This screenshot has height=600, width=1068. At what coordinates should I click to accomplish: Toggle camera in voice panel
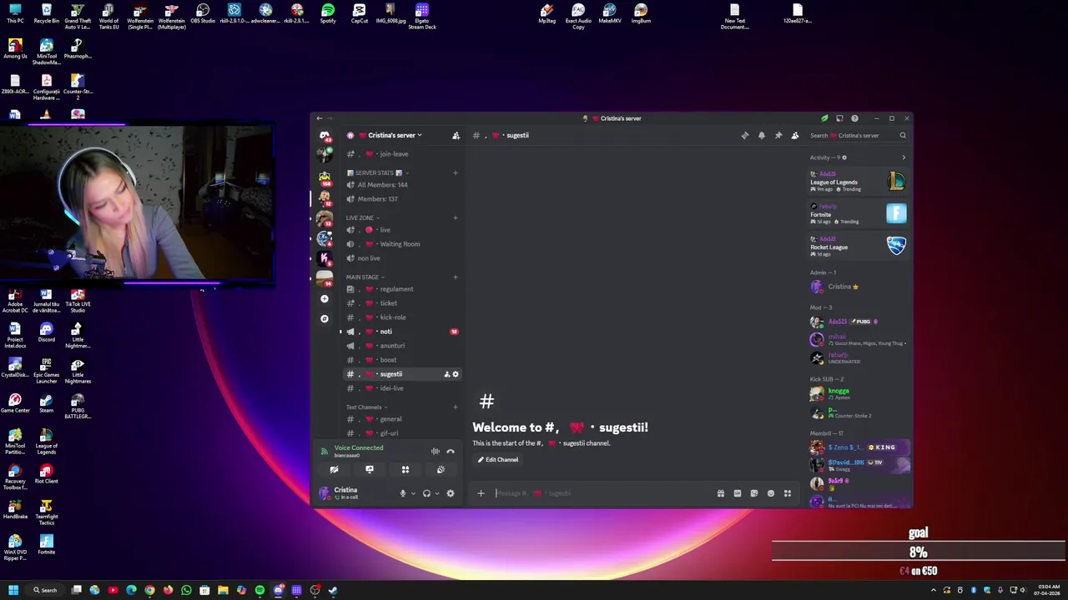334,469
